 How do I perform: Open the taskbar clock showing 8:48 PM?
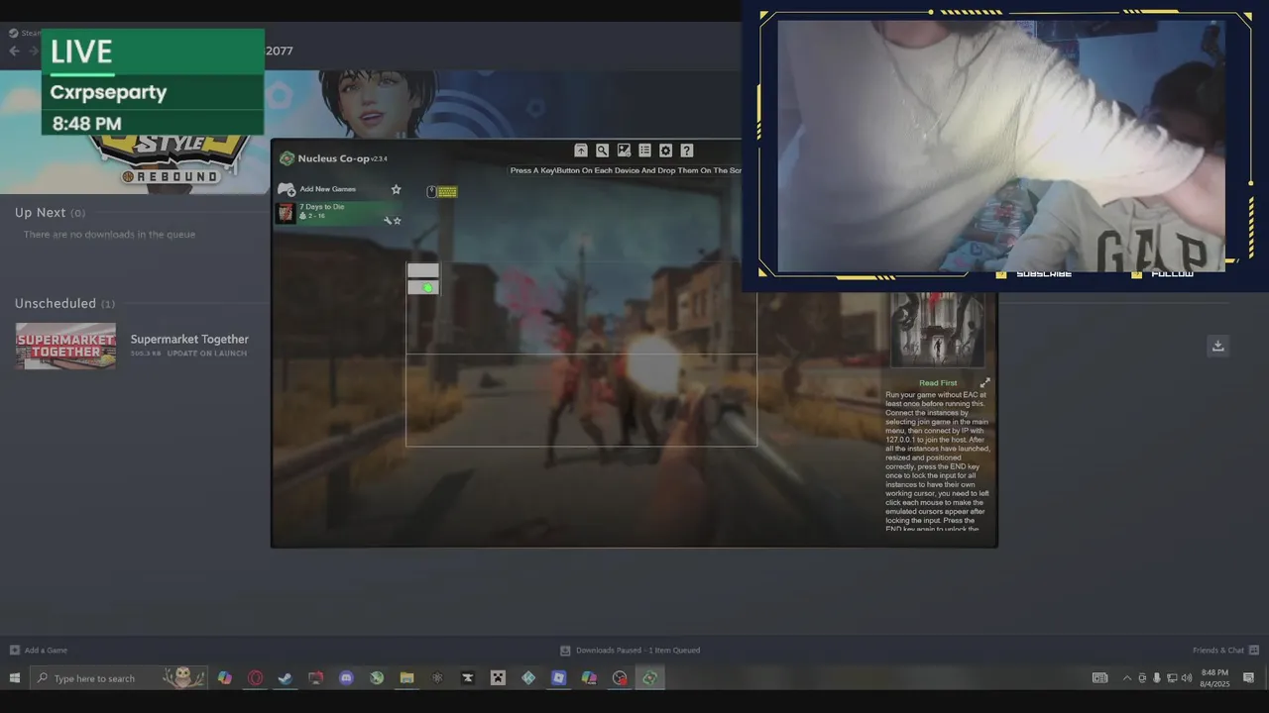[1214, 678]
